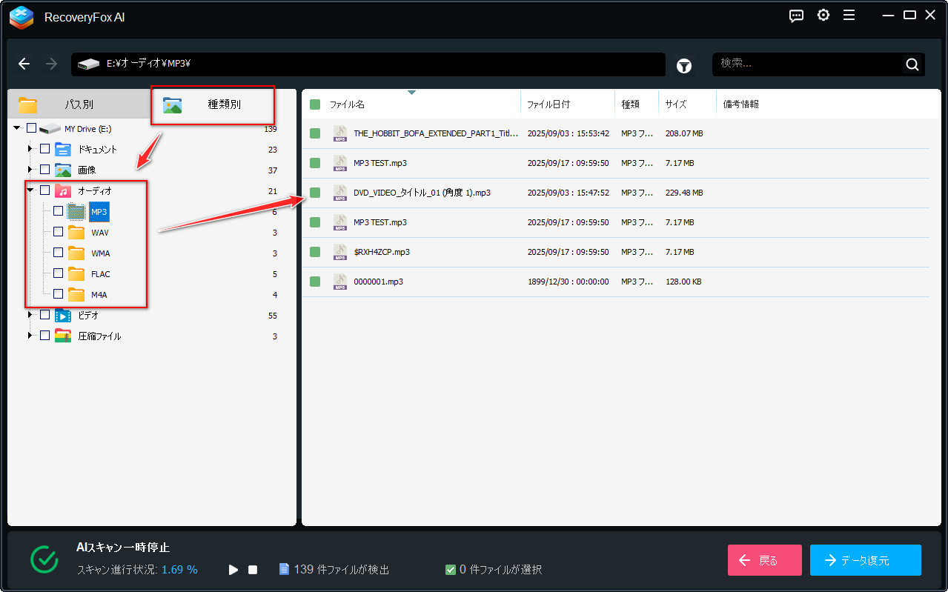This screenshot has height=592, width=948.
Task: Click the MY Drive disk icon
Action: coord(50,128)
